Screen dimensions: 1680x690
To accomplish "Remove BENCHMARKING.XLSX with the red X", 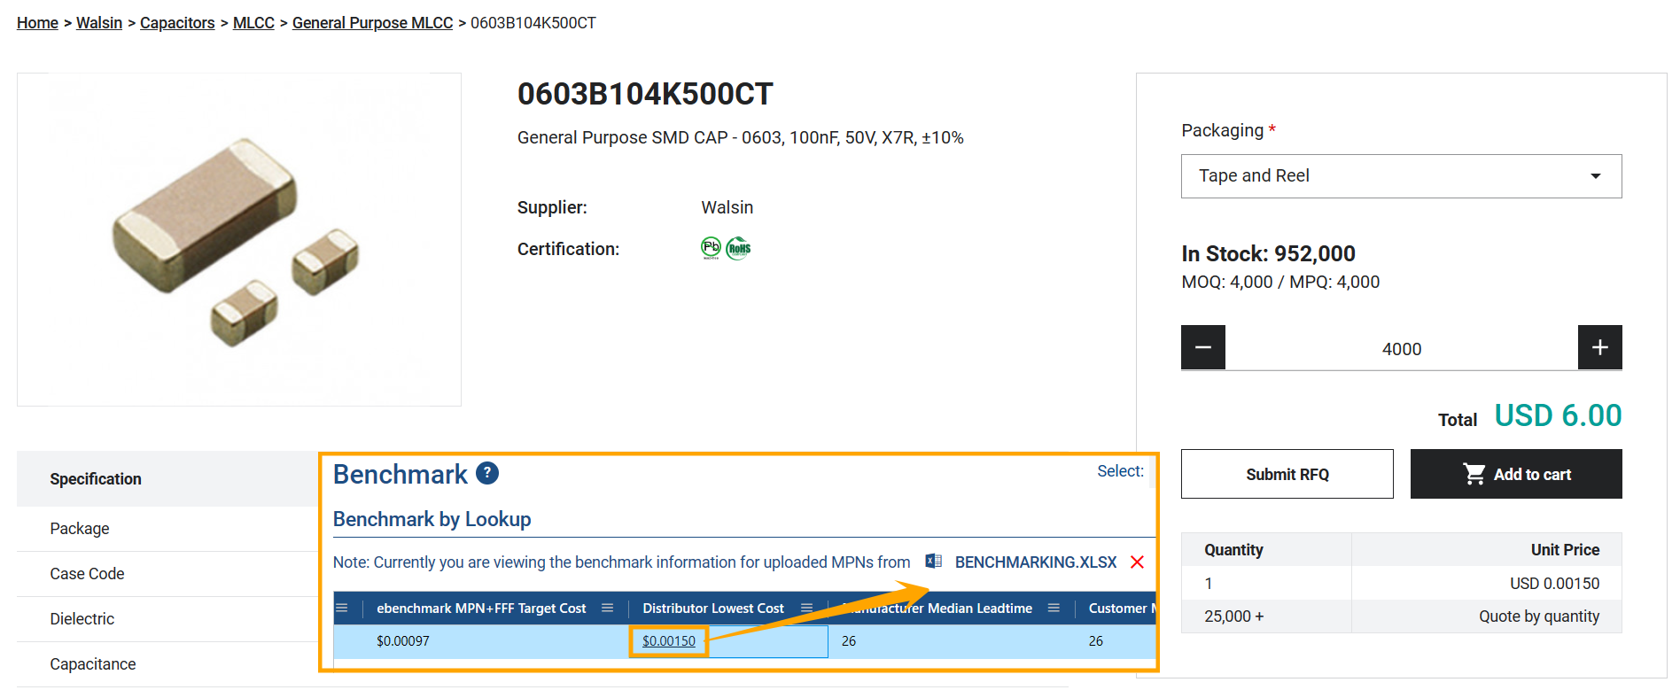I will 1137,562.
